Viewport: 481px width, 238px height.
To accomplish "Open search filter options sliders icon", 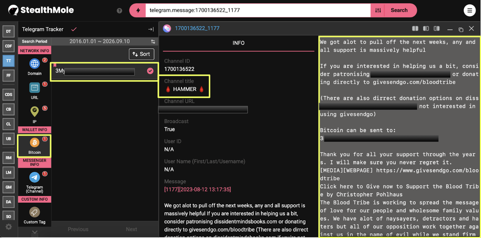I will pos(378,11).
